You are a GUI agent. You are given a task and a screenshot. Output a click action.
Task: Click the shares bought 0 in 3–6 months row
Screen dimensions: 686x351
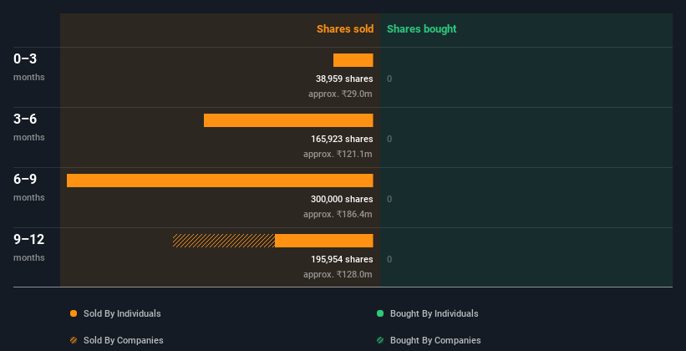pyautogui.click(x=389, y=140)
